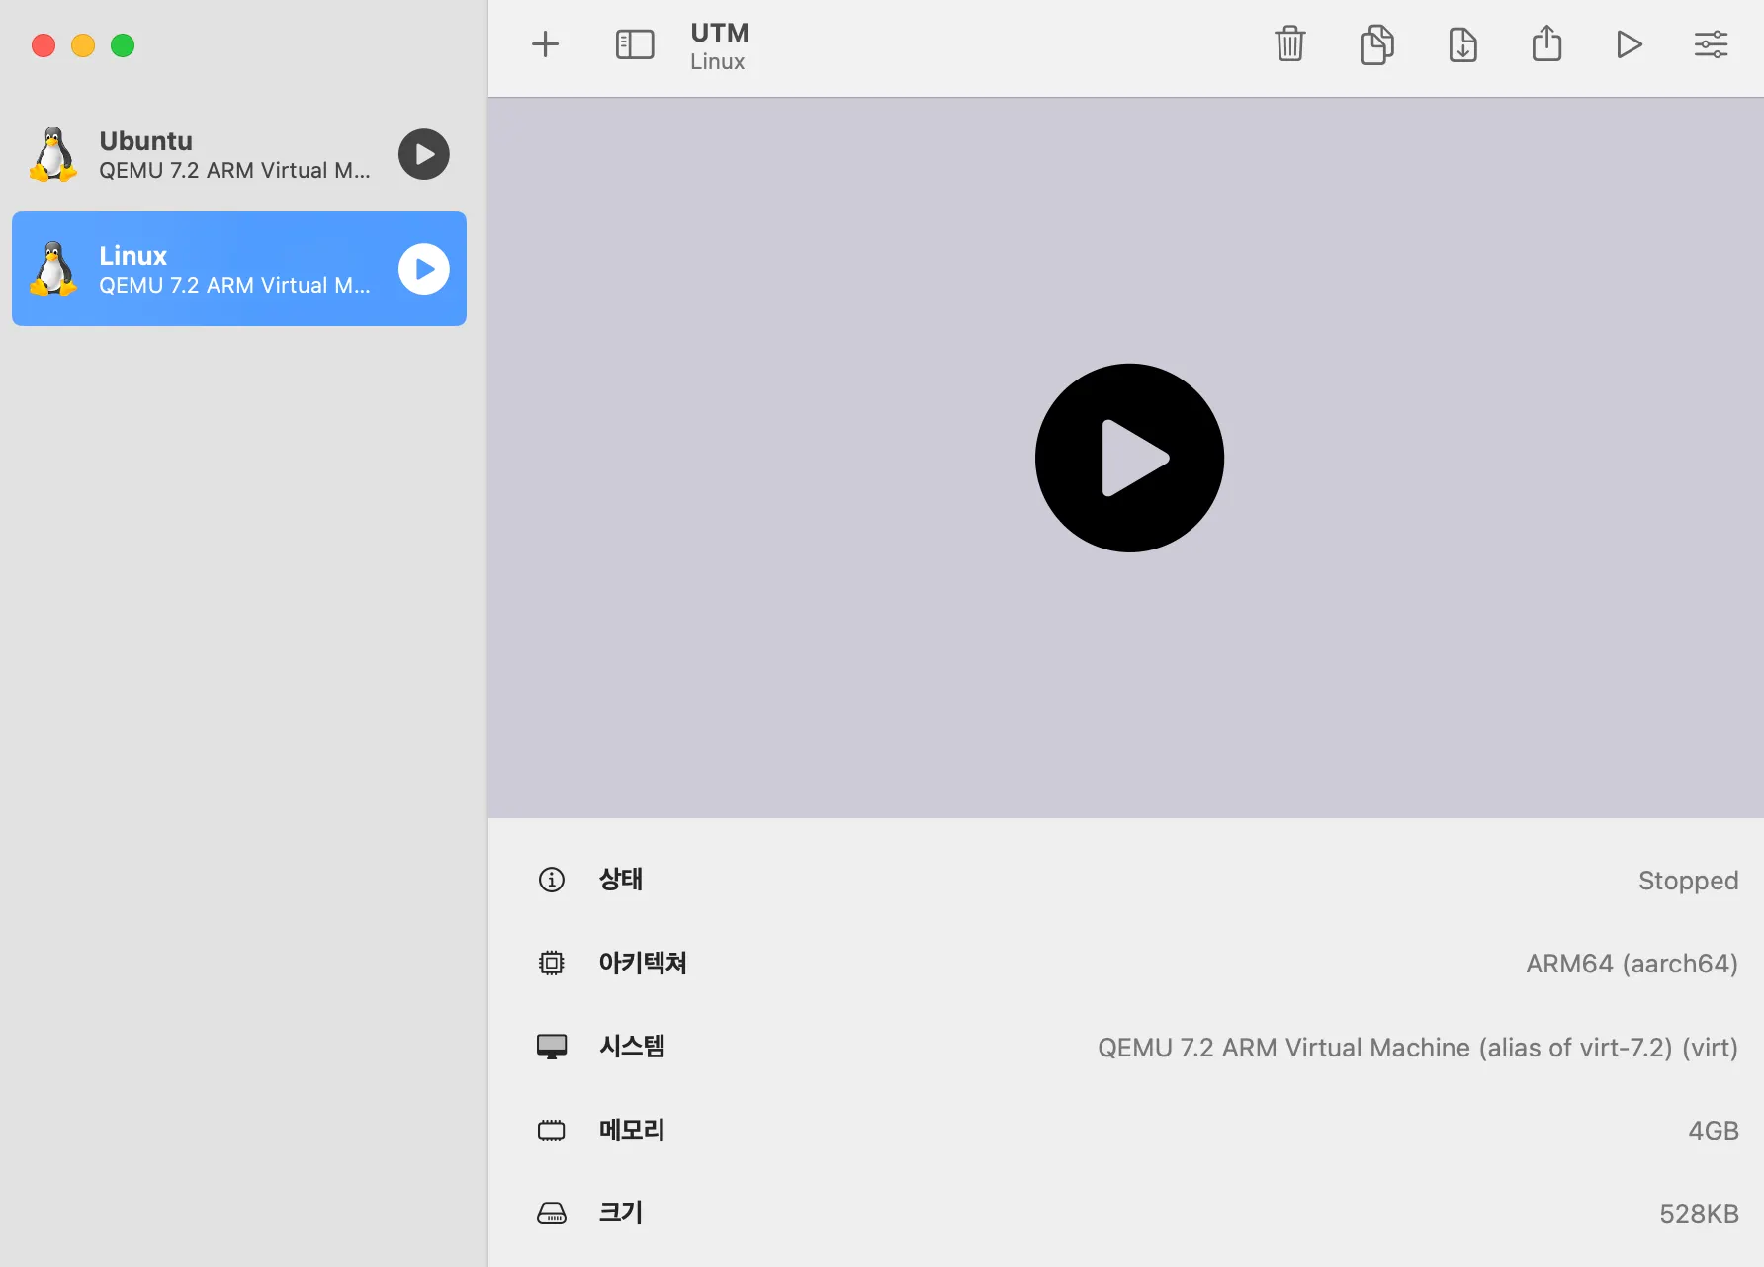Click the QEMU 7.2 ARM Virtual Machine system value
This screenshot has width=1764, height=1267.
1418,1048
